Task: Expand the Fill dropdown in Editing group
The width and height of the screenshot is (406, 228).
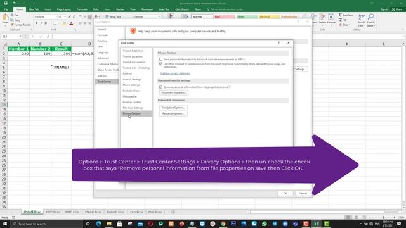Action: click(x=346, y=20)
